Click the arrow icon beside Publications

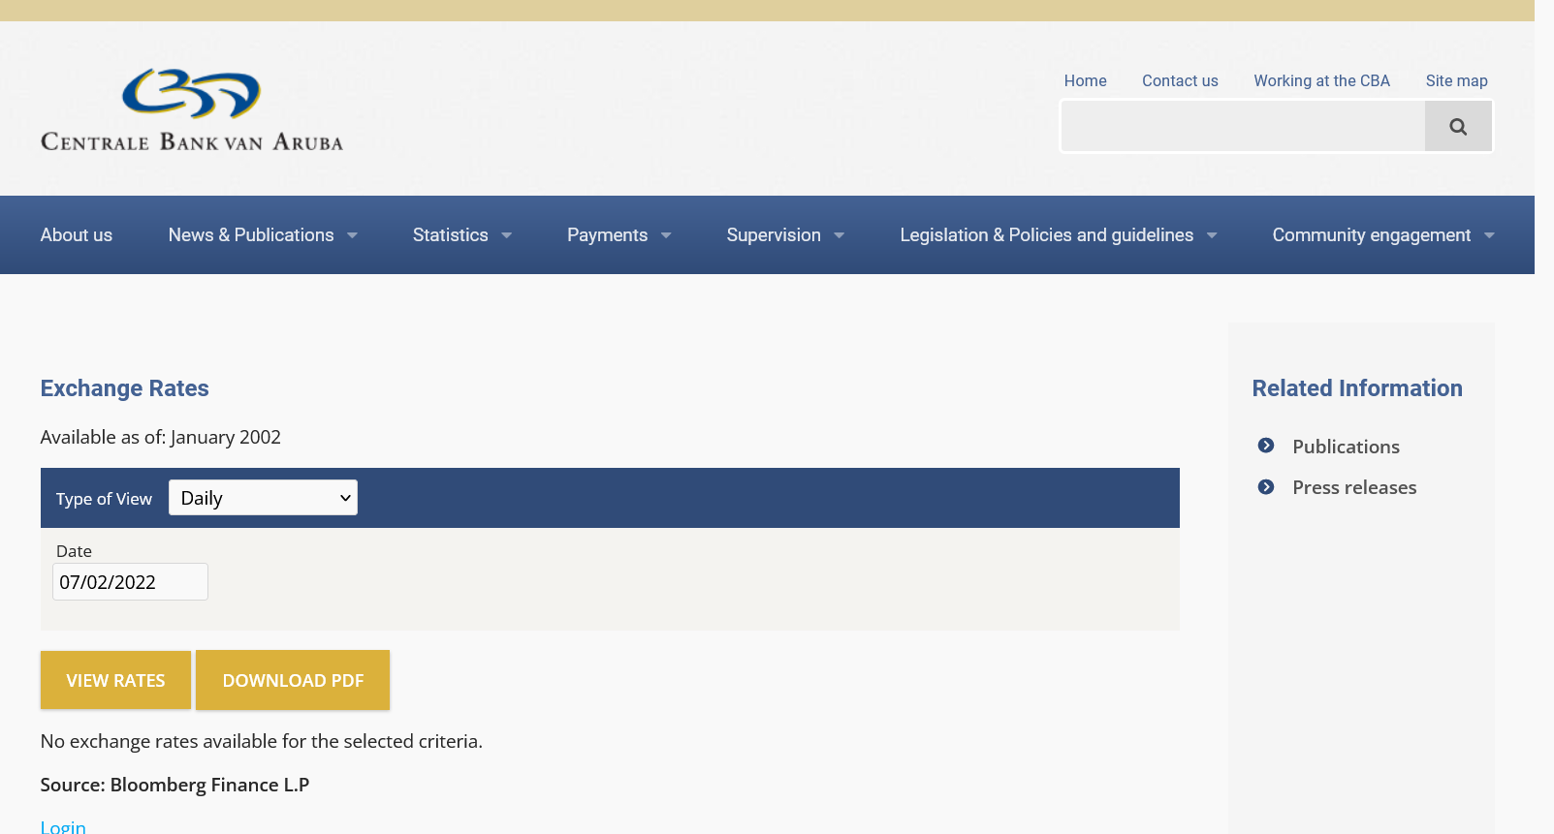[1266, 446]
